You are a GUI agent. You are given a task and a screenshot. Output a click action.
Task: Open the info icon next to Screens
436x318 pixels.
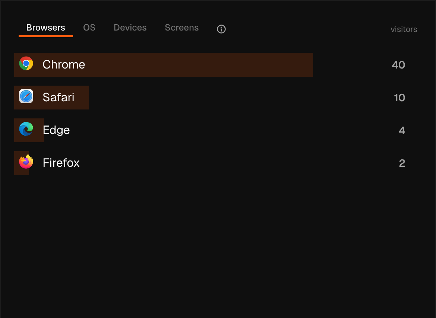coord(221,29)
